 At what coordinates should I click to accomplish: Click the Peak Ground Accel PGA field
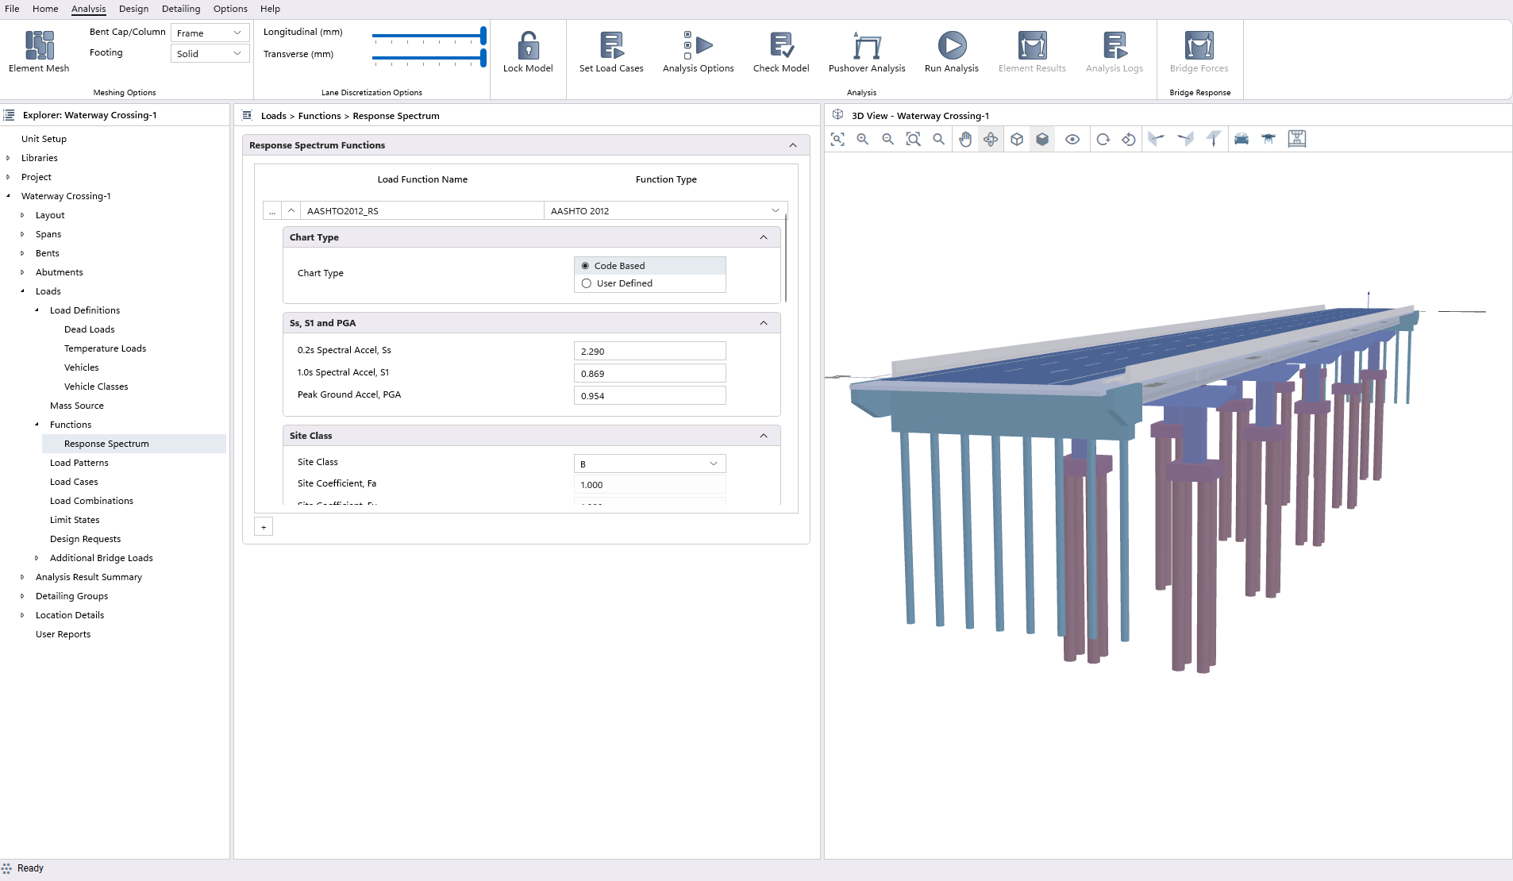[649, 396]
